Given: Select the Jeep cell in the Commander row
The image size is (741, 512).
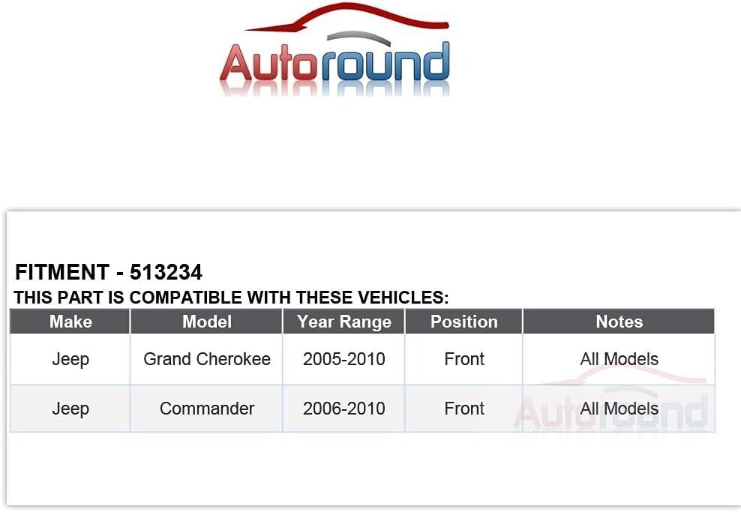Looking at the screenshot, I should click(70, 409).
